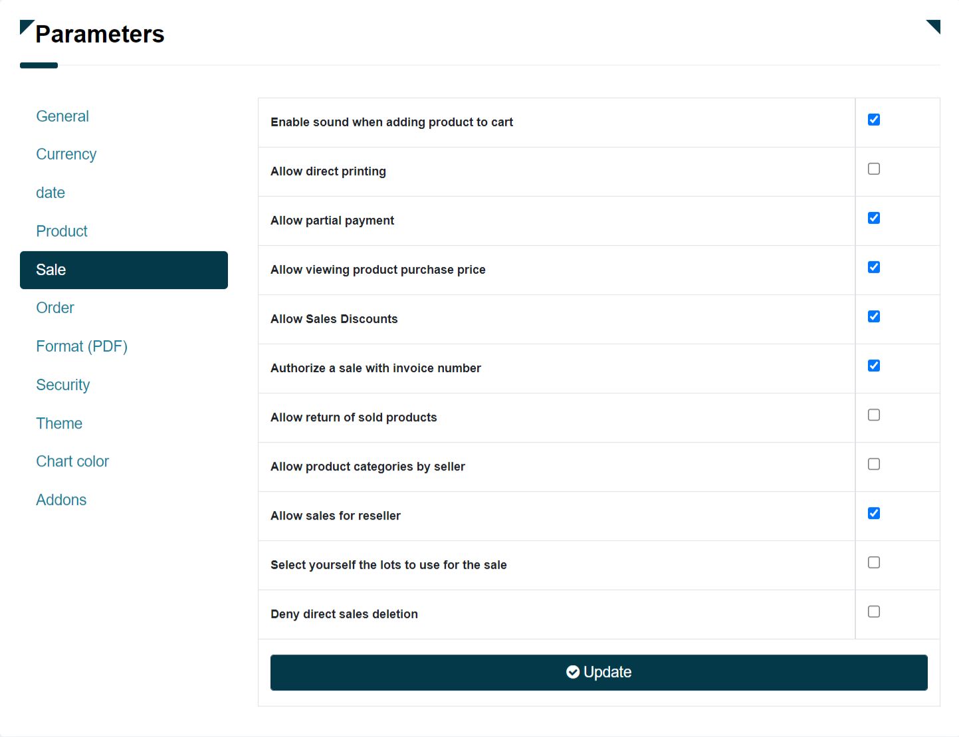Screen dimensions: 959x737
Task: Toggle Allow viewing product purchase price
Action: 874,267
